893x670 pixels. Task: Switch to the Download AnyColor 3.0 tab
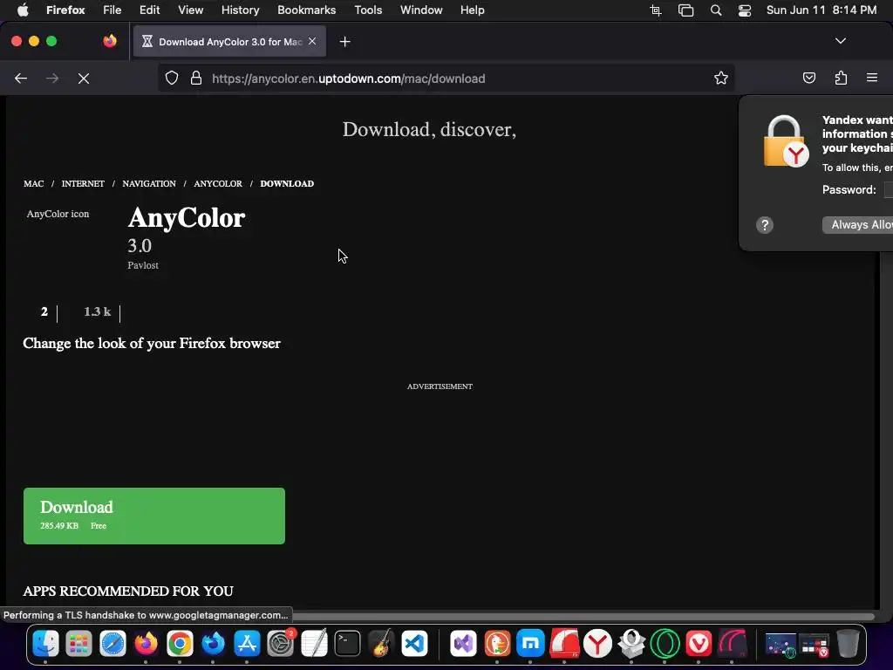tap(229, 42)
